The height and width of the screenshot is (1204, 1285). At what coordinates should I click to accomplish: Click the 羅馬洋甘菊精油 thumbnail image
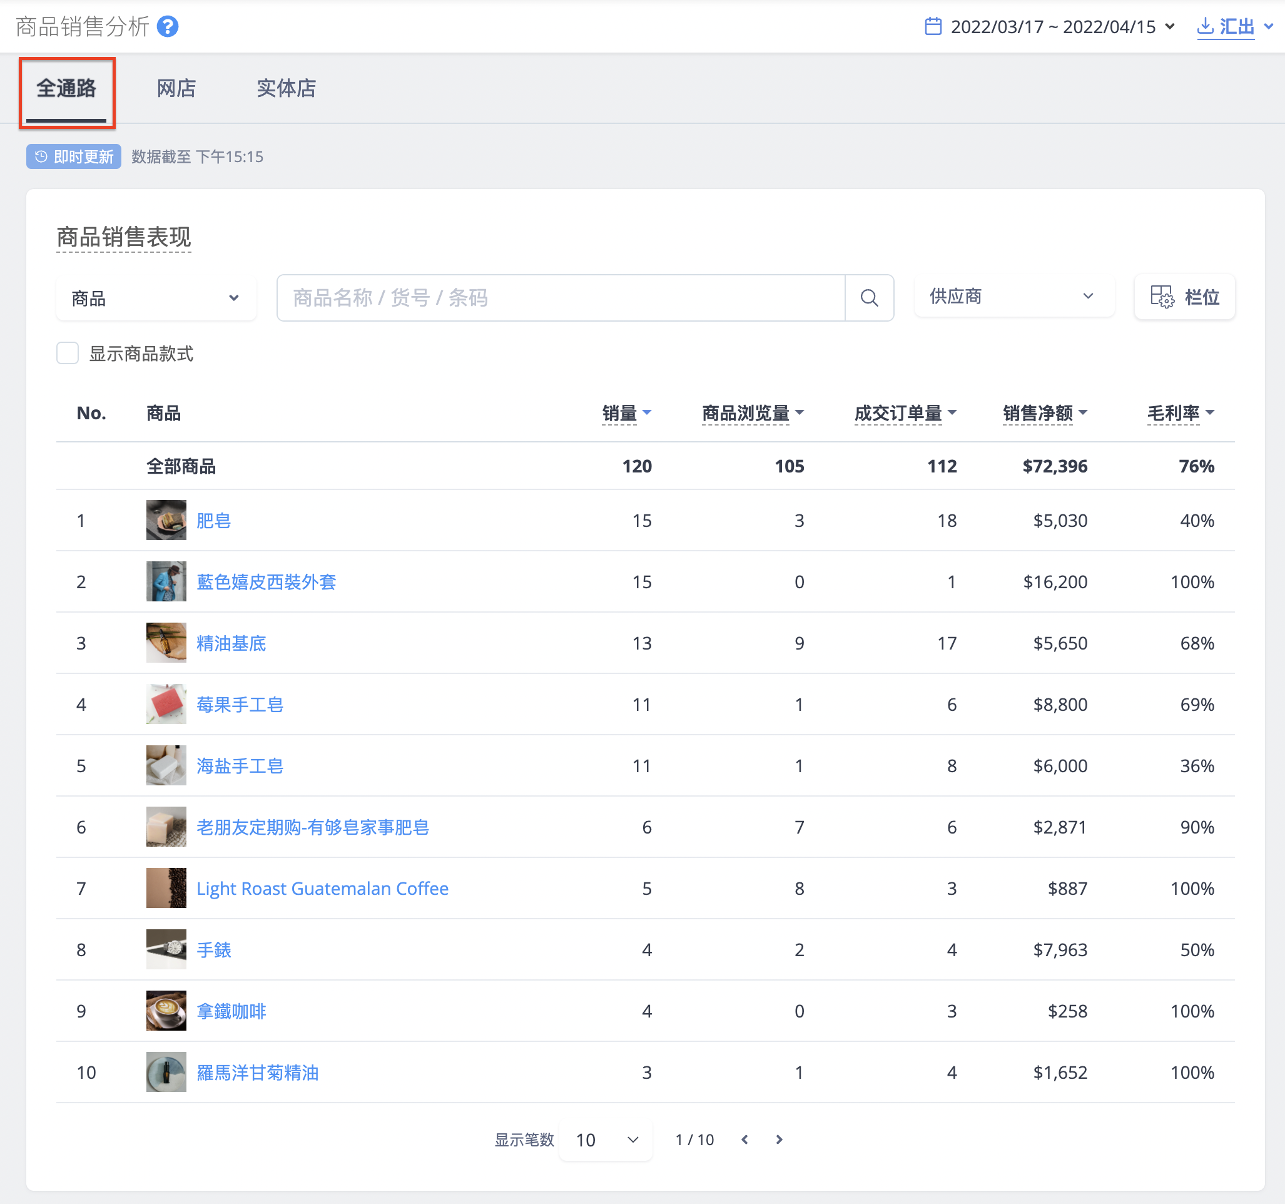[166, 1072]
